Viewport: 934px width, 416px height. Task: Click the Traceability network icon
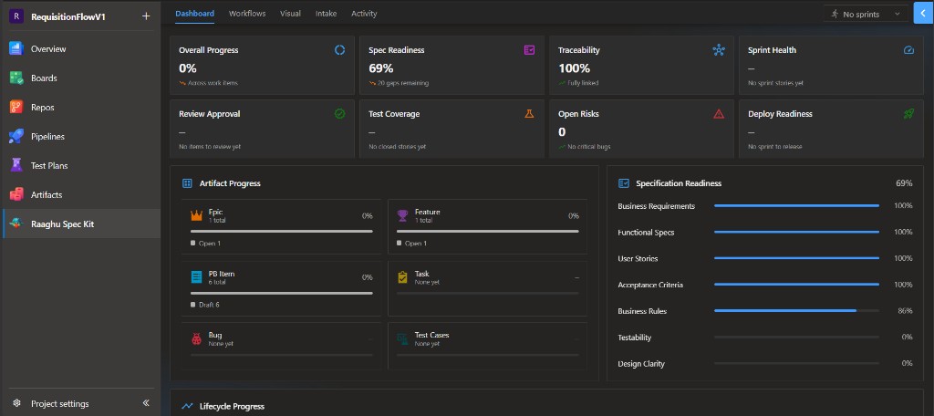pos(719,50)
